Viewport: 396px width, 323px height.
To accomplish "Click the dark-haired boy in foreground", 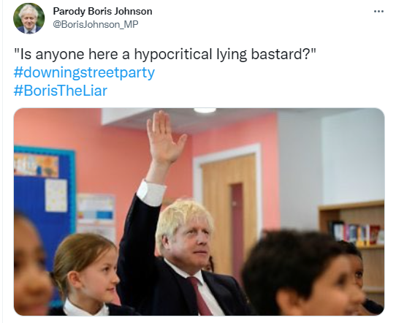I will pyautogui.click(x=300, y=274).
